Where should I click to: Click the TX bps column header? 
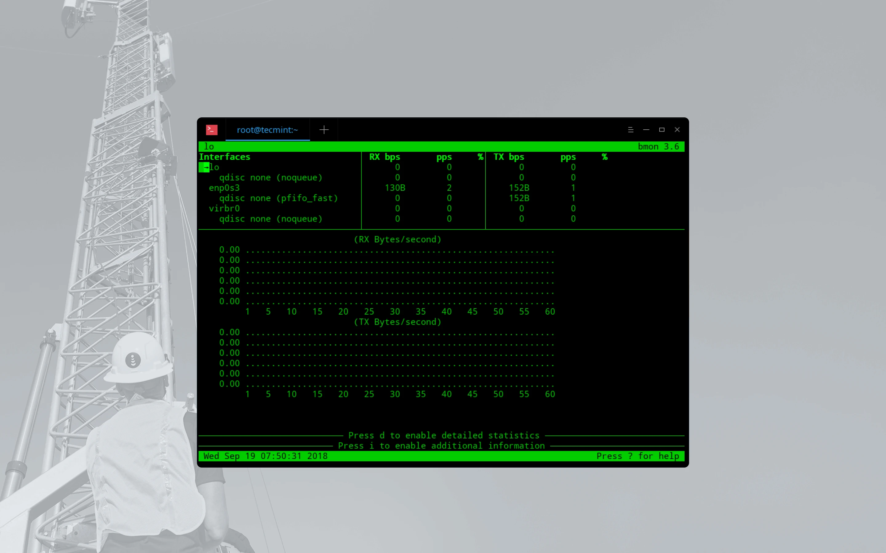coord(509,157)
